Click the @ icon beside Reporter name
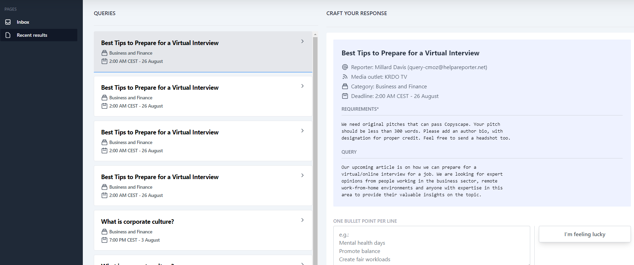634x265 pixels. point(345,67)
